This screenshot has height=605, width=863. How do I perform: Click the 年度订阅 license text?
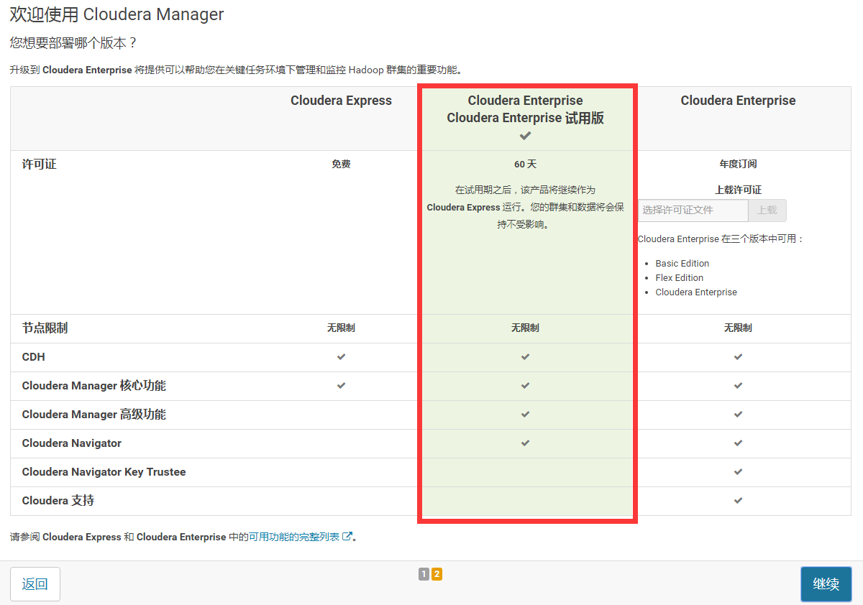coord(738,165)
